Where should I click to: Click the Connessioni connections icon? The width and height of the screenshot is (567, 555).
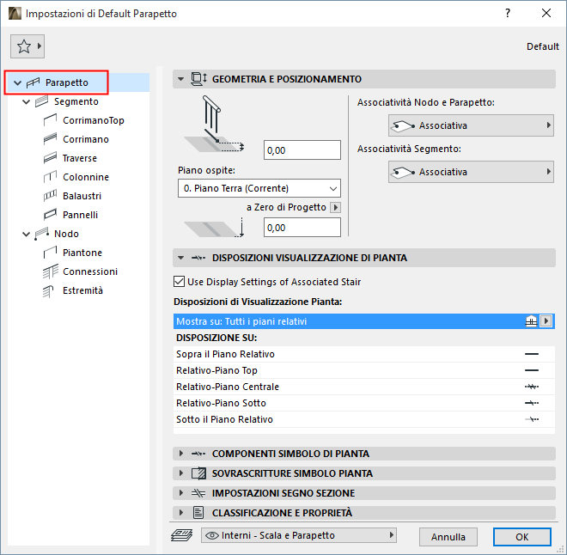50,271
